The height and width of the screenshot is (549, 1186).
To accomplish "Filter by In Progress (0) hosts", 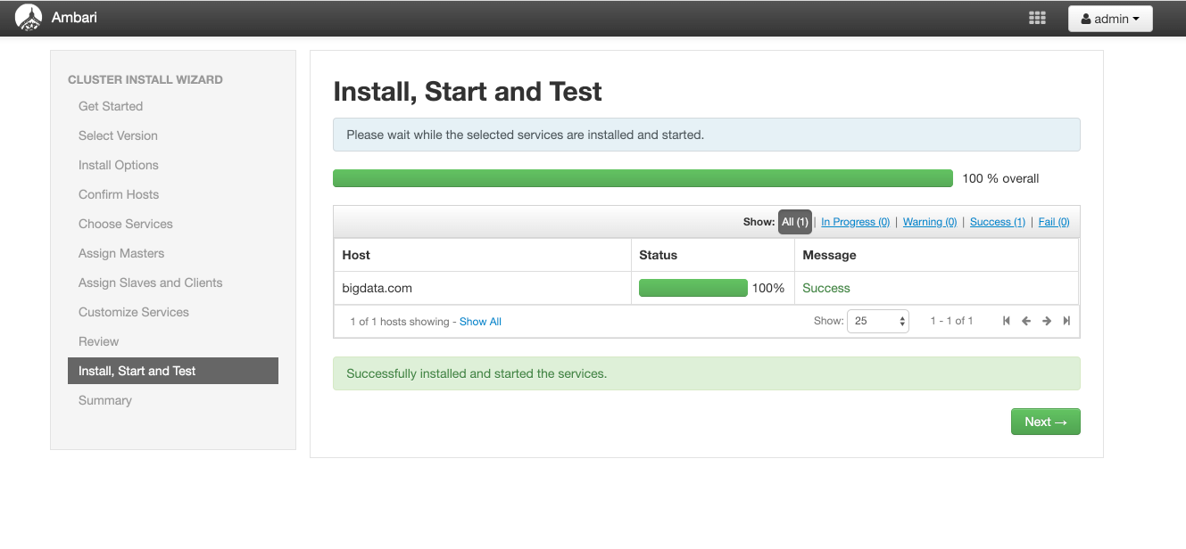I will (855, 221).
